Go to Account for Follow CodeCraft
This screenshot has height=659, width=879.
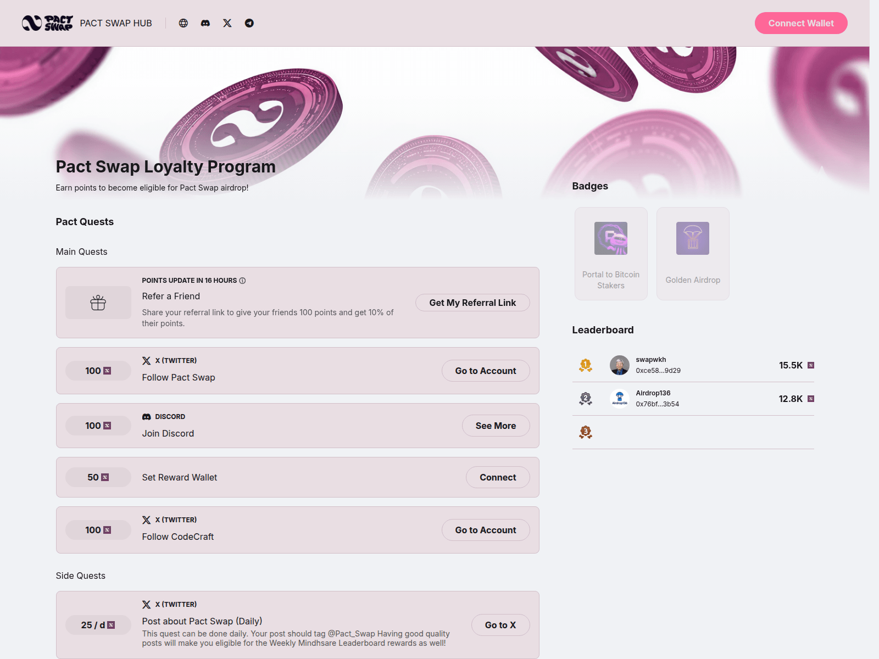[x=486, y=530]
